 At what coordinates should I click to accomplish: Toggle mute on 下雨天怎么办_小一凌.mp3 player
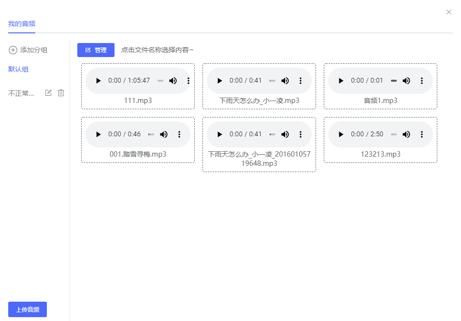pos(285,81)
